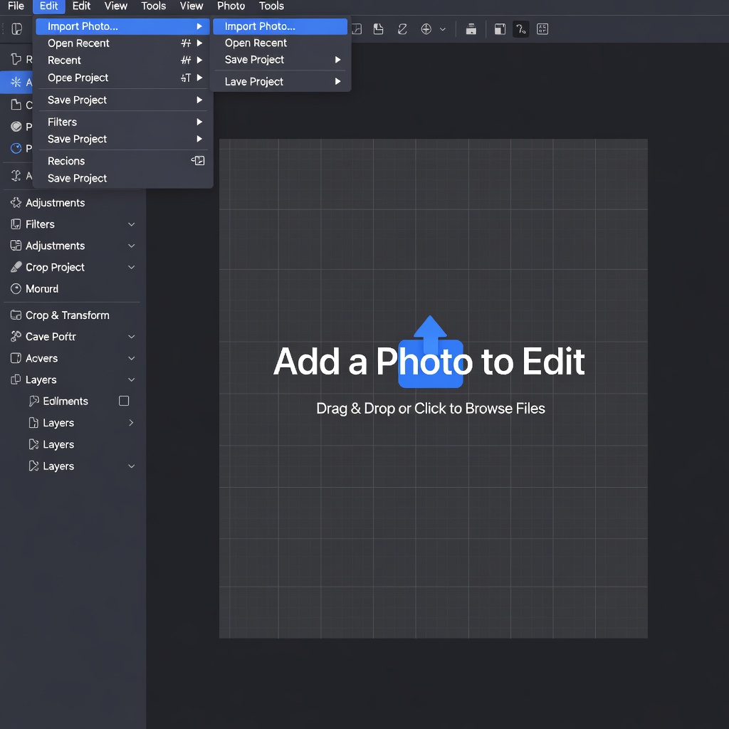Click the printer icon in the toolbar
Viewport: 729px width, 729px height.
tap(471, 28)
